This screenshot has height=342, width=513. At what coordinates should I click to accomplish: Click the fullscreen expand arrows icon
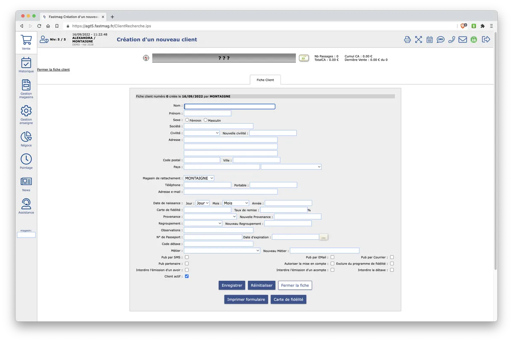pyautogui.click(x=419, y=40)
